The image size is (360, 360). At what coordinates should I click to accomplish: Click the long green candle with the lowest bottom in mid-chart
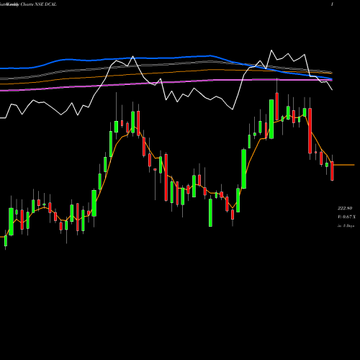210,212
